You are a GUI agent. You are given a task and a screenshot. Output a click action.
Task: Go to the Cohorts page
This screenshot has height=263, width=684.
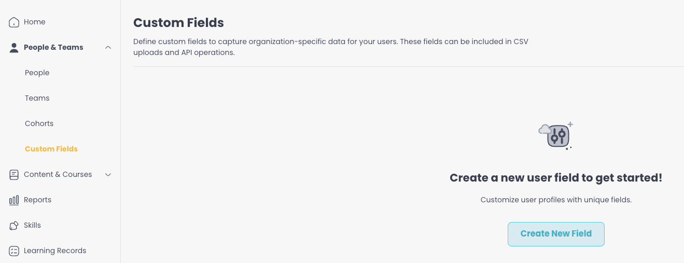pos(39,124)
